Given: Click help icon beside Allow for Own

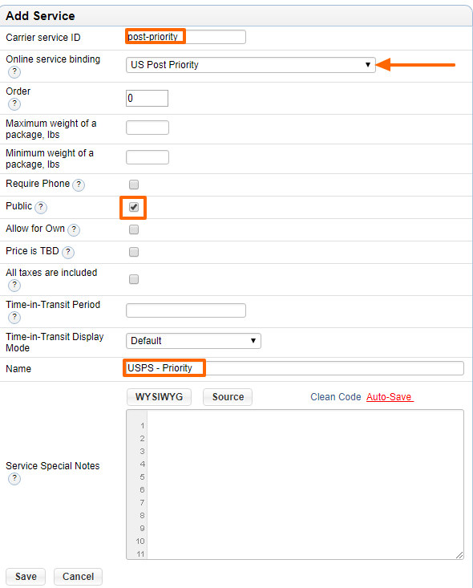Looking at the screenshot, I should click(x=74, y=229).
